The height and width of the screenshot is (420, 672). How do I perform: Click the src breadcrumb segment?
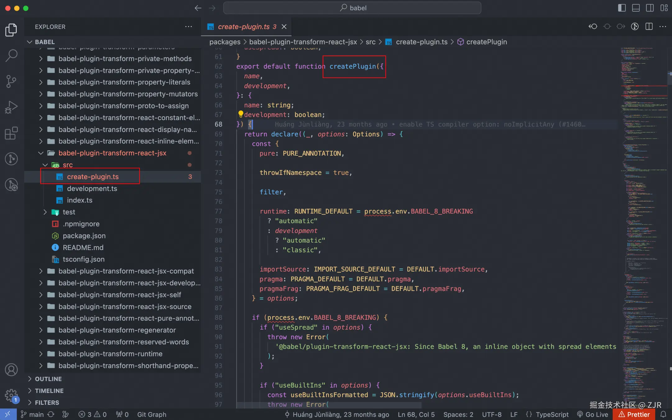[370, 42]
